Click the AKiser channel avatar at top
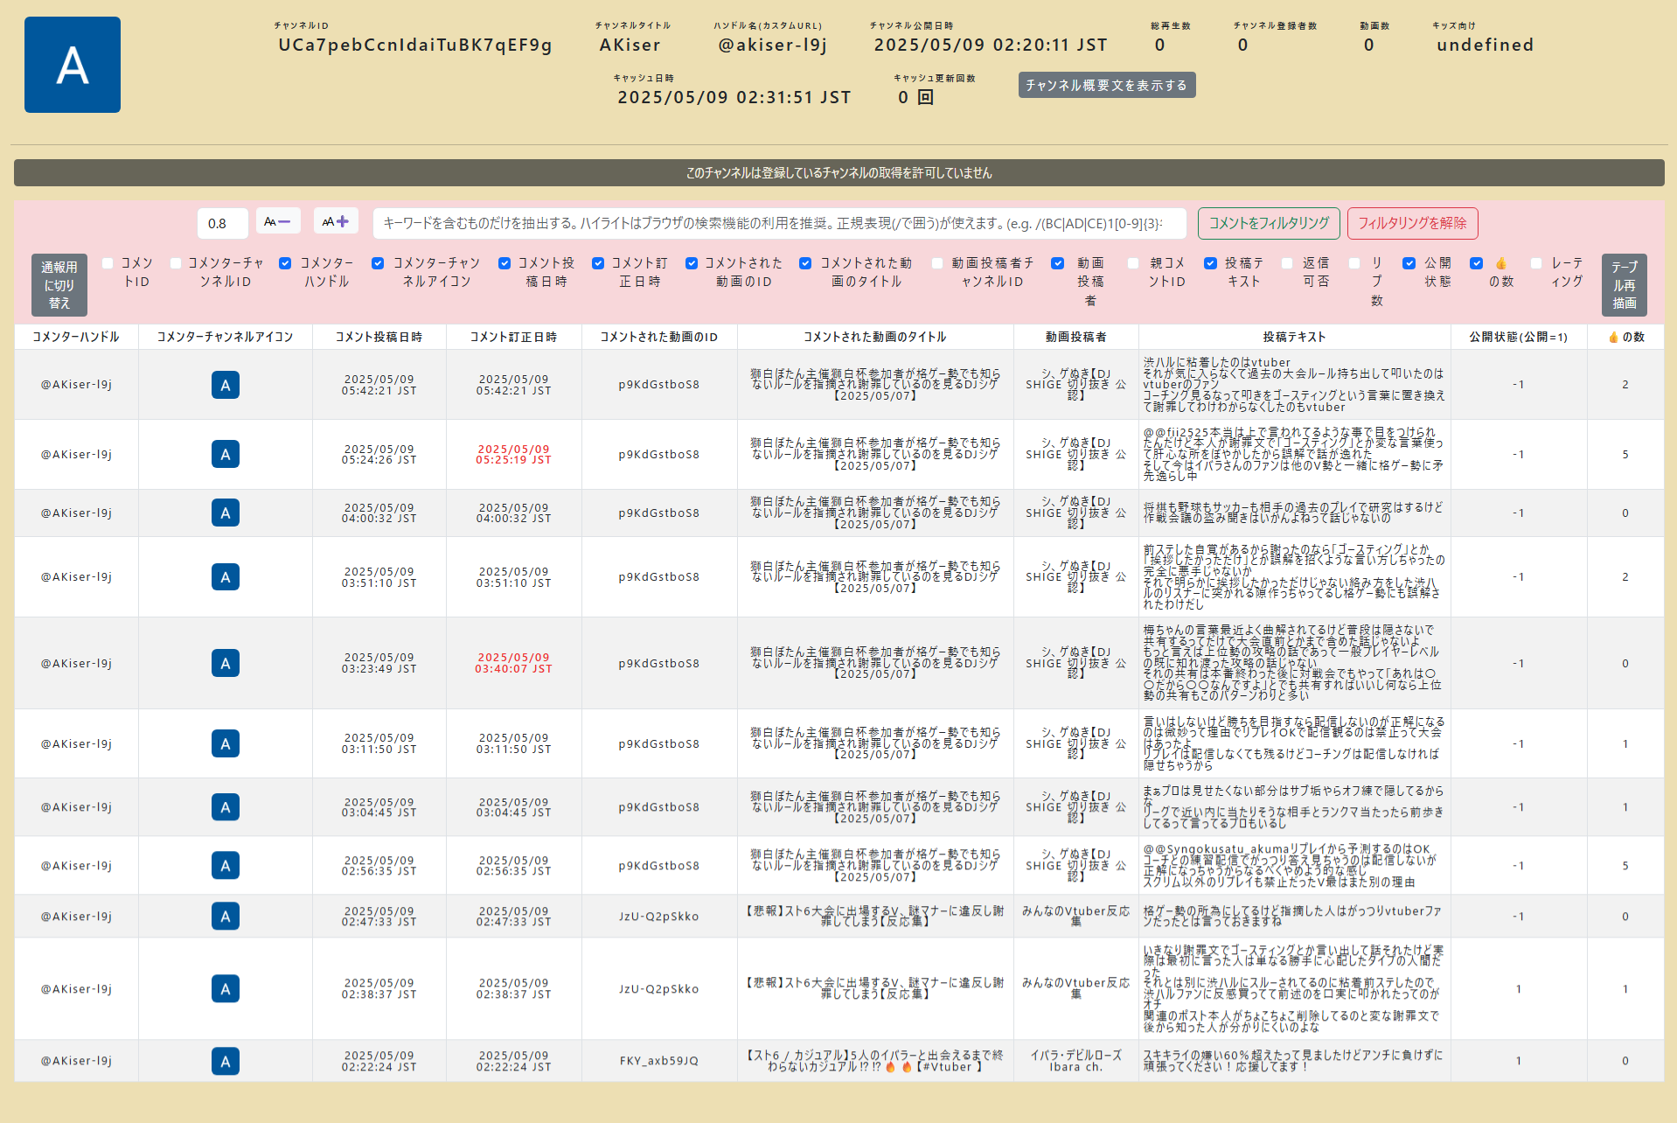The height and width of the screenshot is (1123, 1677). pyautogui.click(x=73, y=65)
